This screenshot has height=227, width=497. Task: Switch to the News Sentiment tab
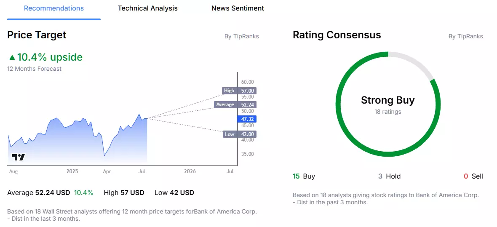click(x=238, y=8)
